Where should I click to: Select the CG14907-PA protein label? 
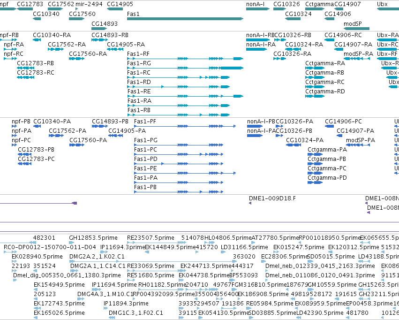click(355, 131)
